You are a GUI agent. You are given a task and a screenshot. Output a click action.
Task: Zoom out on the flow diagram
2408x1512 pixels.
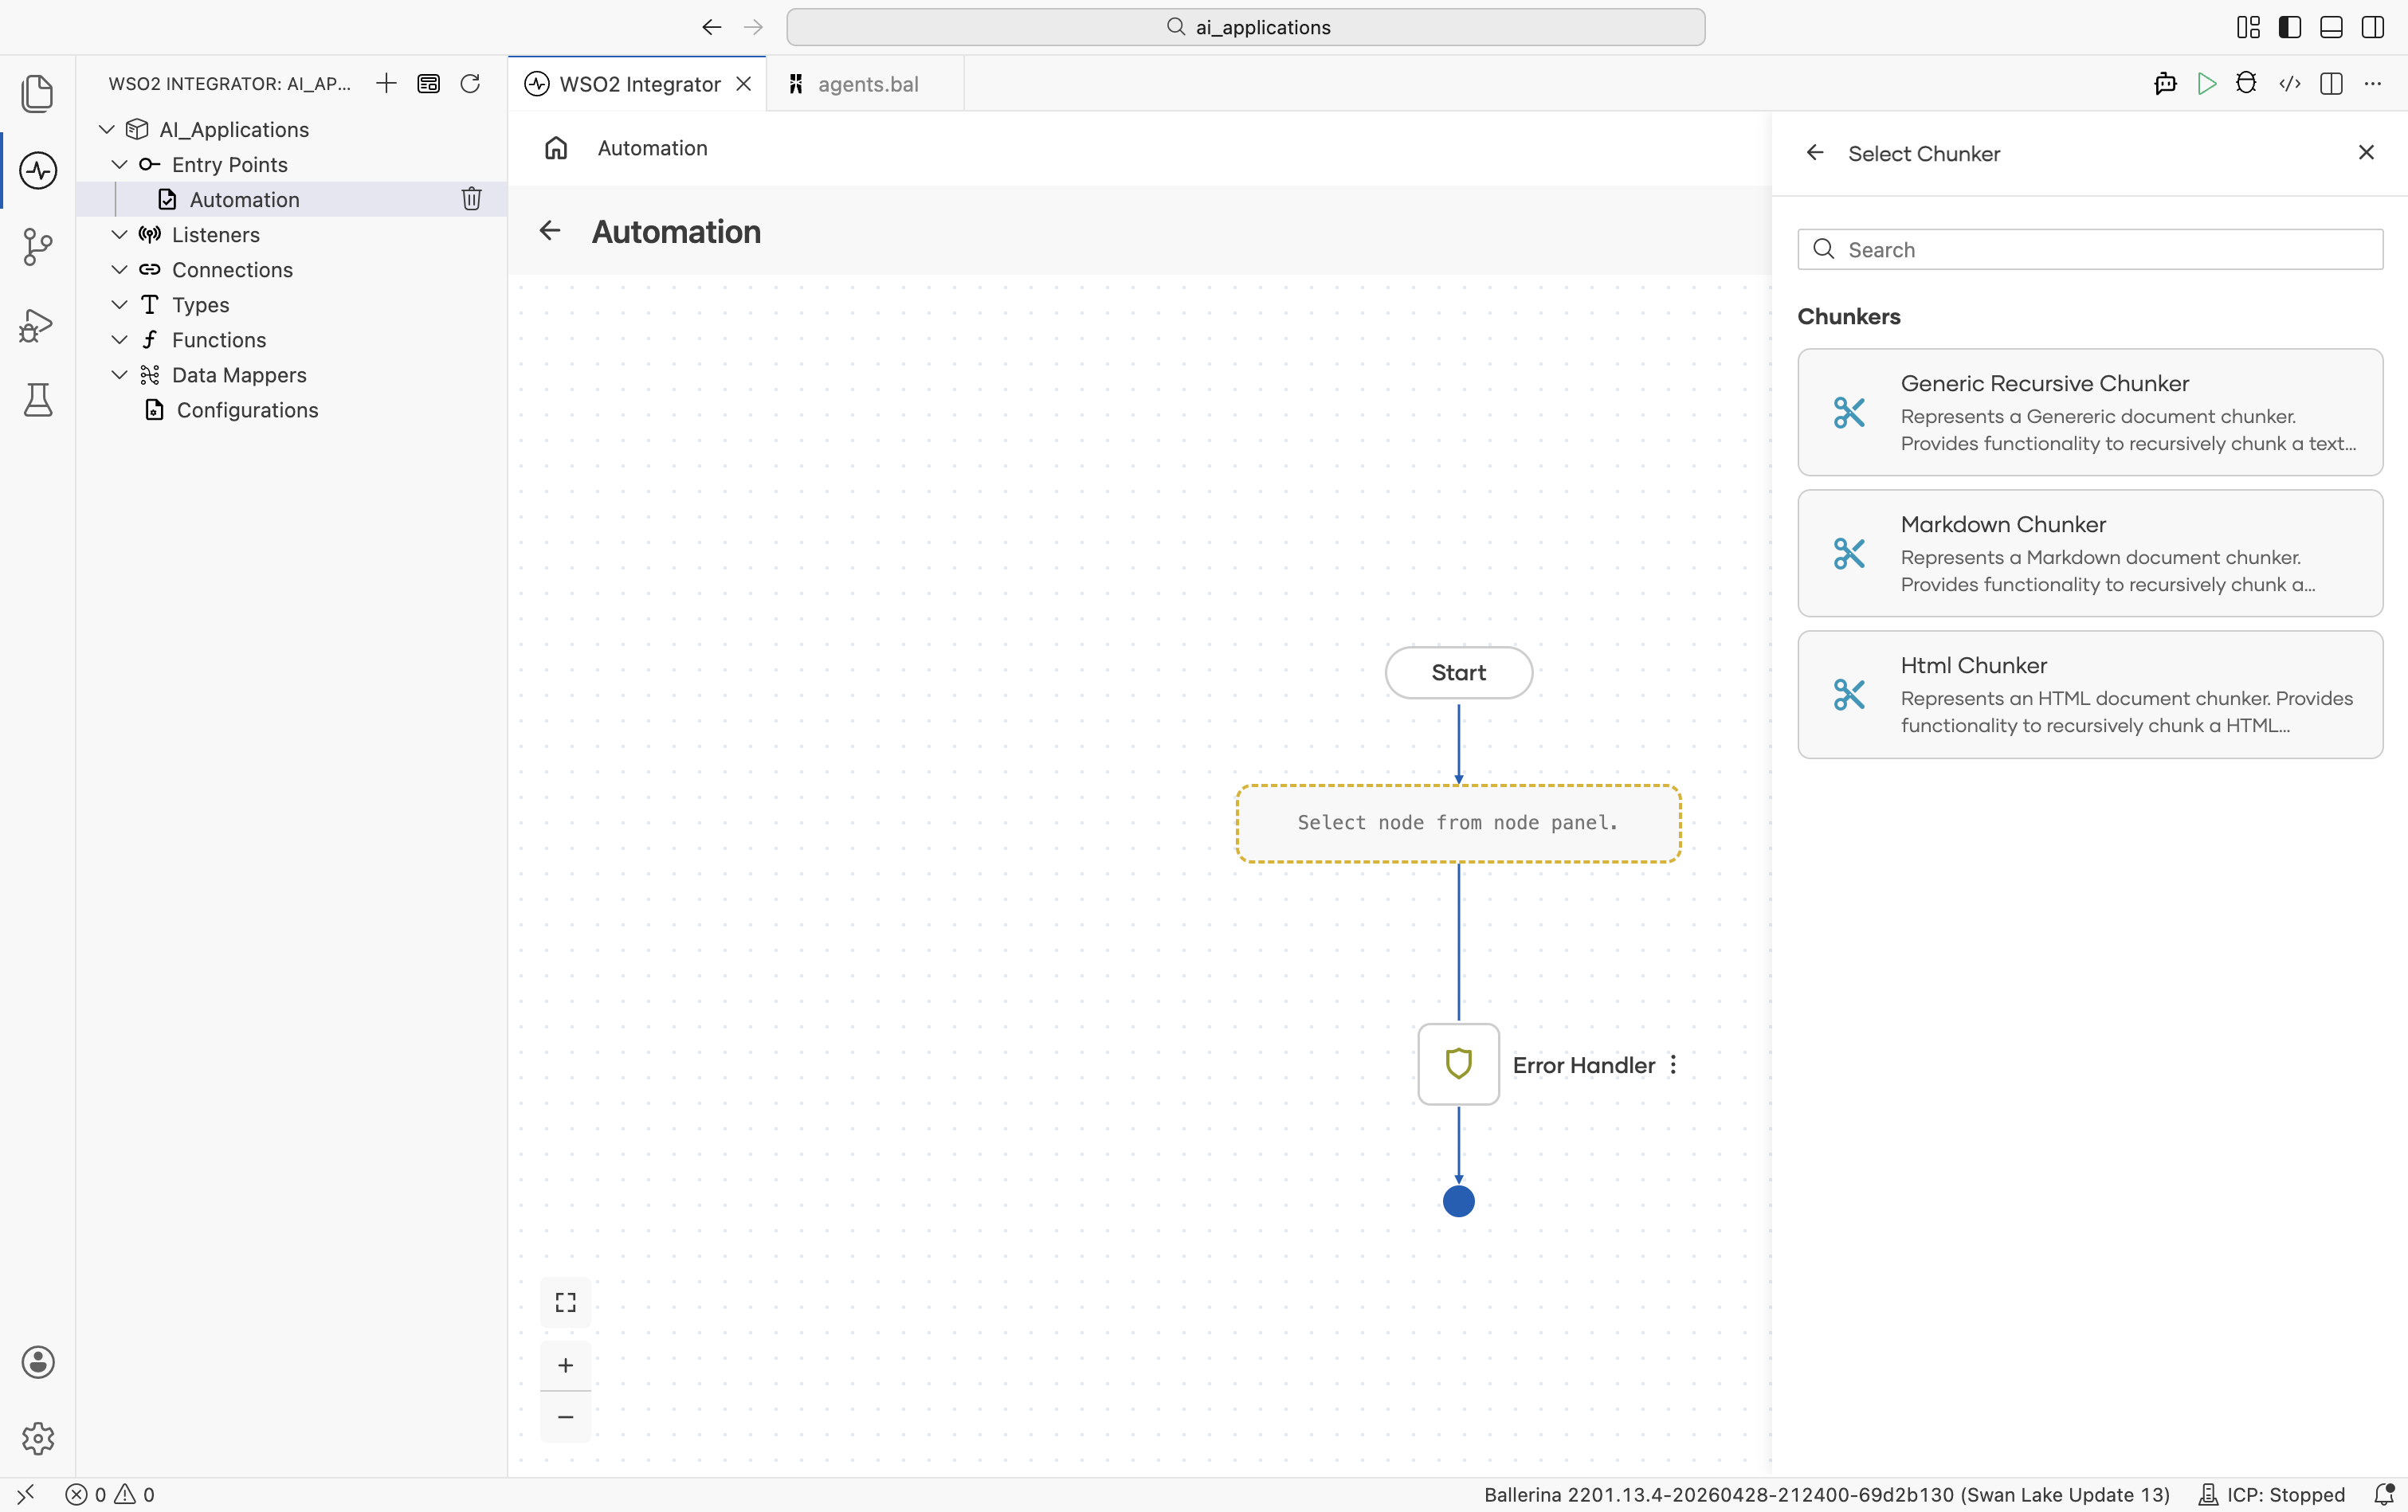[x=566, y=1417]
